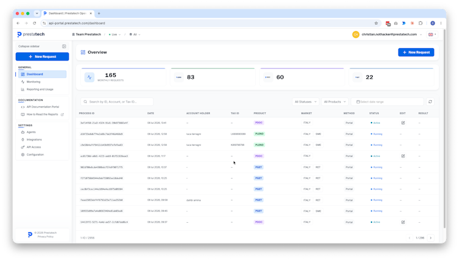The image size is (459, 260).
Task: Click the browser back arrow
Action: point(18,23)
